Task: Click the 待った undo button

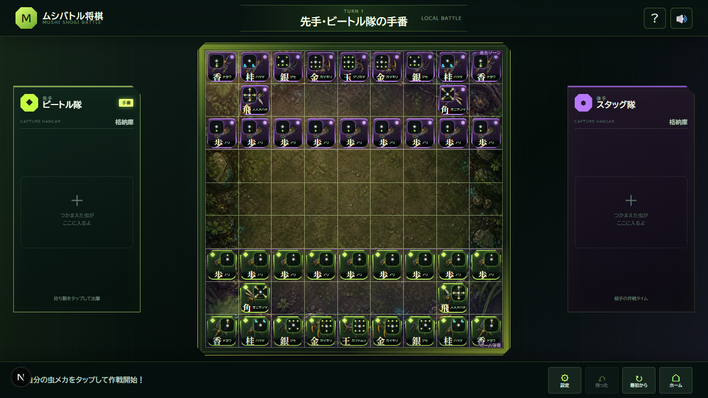Action: (602, 380)
